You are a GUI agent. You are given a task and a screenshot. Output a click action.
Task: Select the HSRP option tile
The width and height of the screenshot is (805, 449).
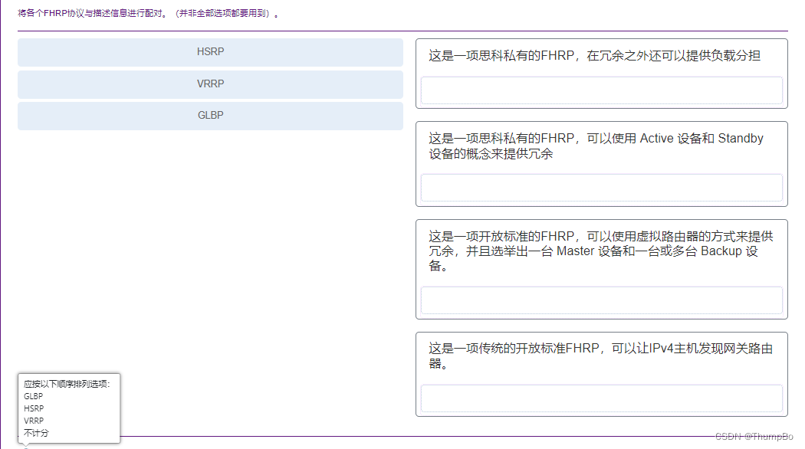click(209, 52)
